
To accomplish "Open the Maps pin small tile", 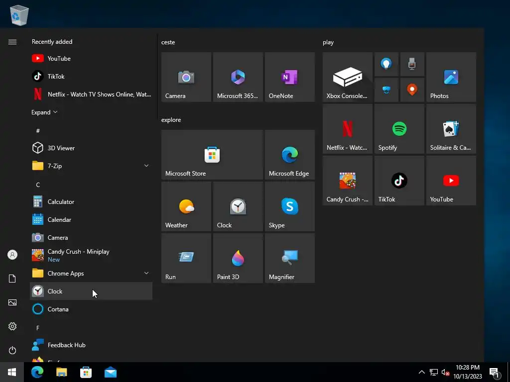I will [412, 90].
